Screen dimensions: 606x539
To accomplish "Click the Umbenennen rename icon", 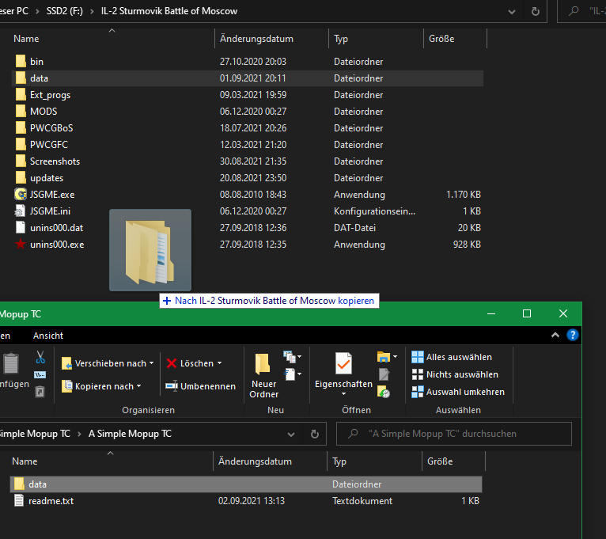I will coord(171,386).
